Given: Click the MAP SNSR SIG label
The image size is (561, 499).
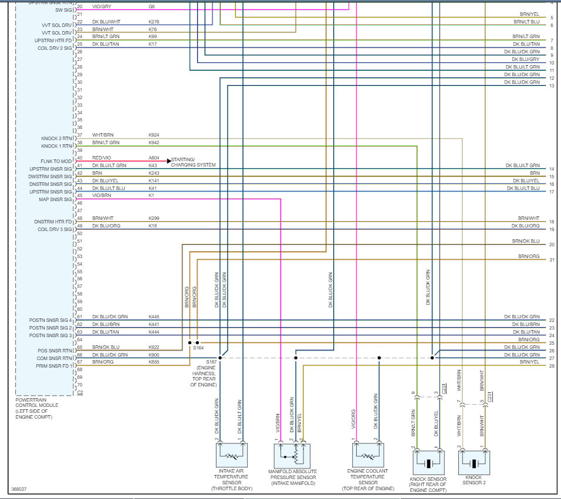Looking at the screenshot, I should [x=56, y=199].
